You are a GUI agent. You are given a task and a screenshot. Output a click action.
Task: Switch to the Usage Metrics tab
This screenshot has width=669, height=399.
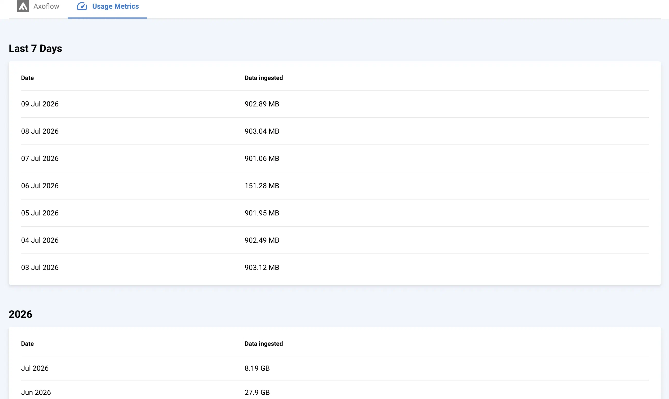click(x=107, y=6)
